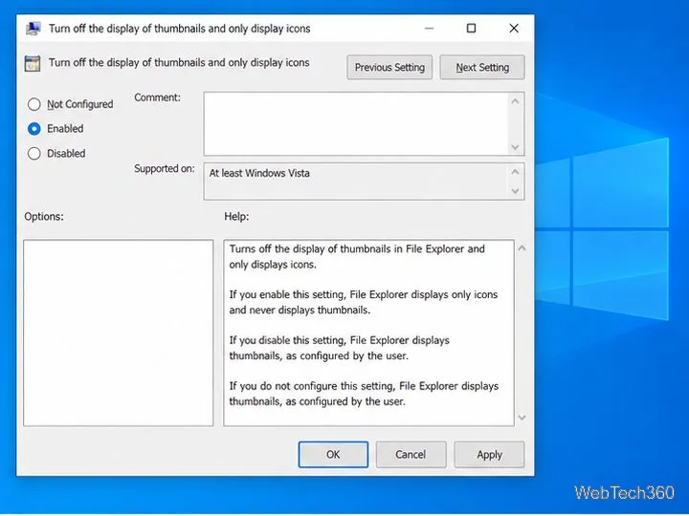The image size is (689, 516).
Task: Select the Disabled radio button
Action: (x=34, y=154)
